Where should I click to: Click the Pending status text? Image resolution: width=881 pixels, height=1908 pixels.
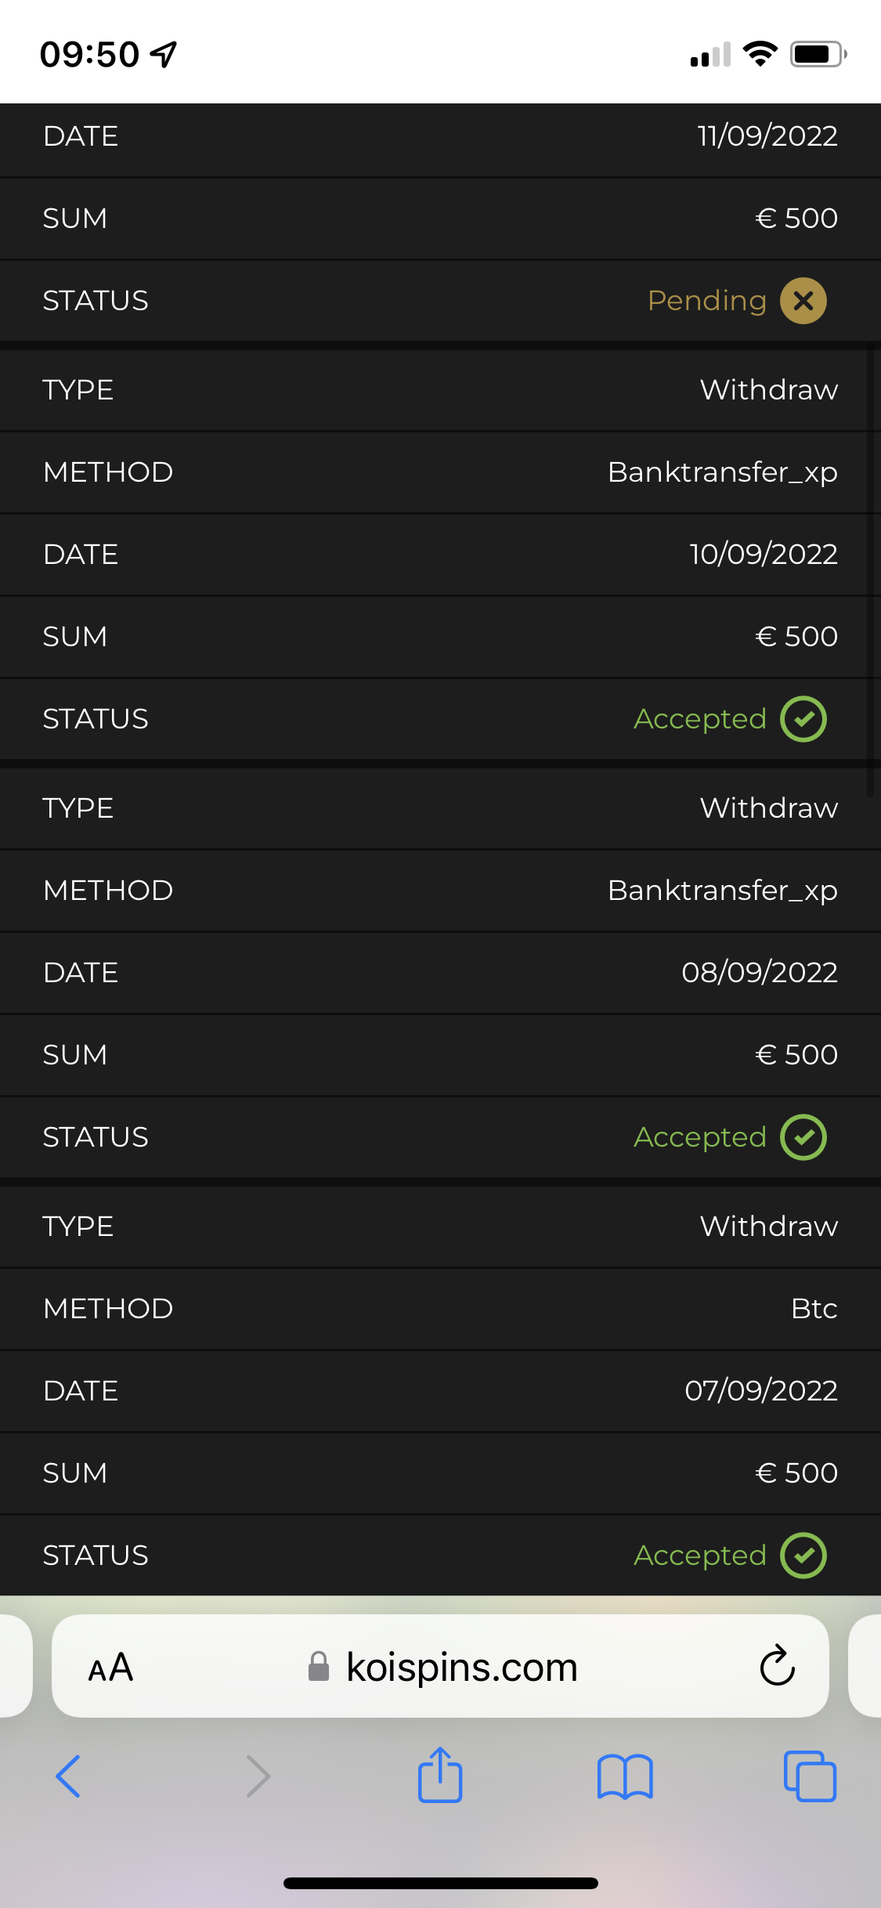pyautogui.click(x=706, y=301)
